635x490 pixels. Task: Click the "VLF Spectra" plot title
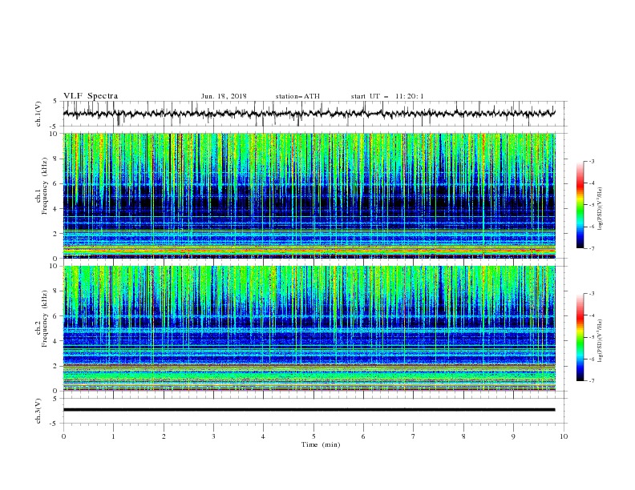click(91, 96)
